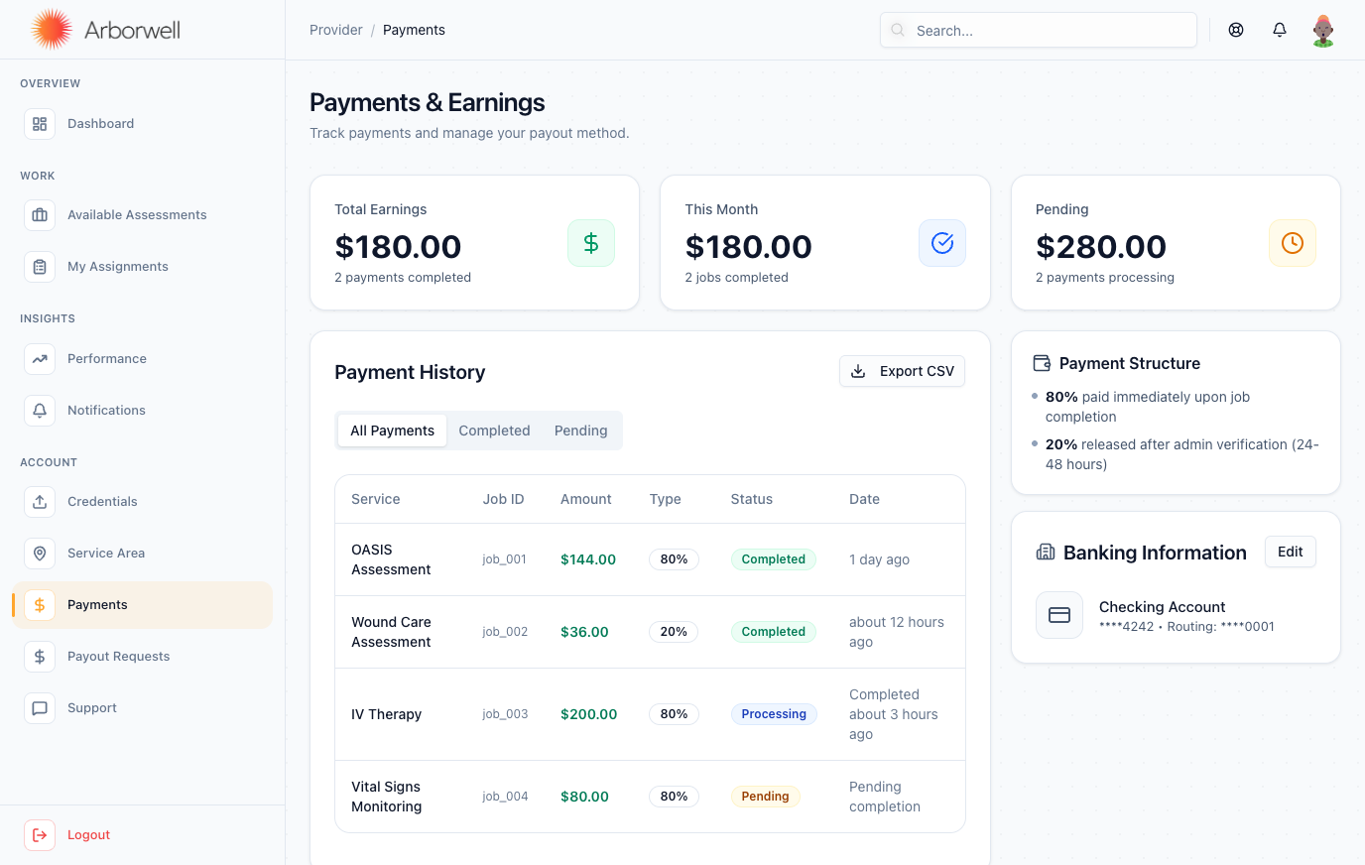Go to Provider breadcrumb link
Image resolution: width=1365 pixels, height=865 pixels.
[335, 30]
